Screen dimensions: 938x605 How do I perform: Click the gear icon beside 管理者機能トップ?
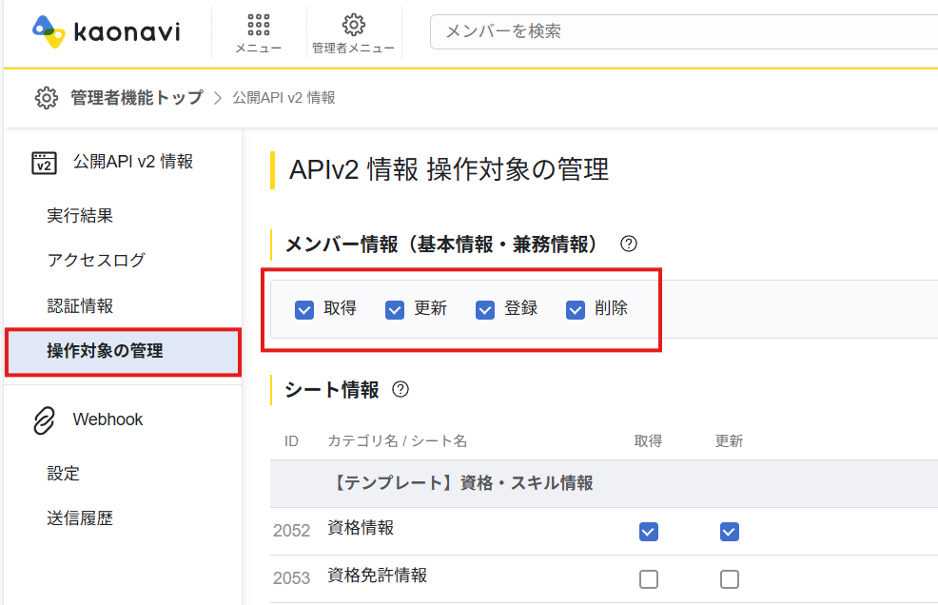[46, 98]
